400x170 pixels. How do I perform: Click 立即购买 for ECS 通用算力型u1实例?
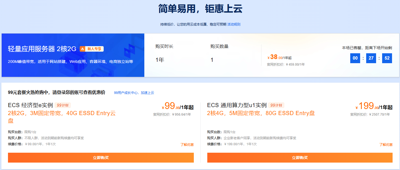pos(300,158)
